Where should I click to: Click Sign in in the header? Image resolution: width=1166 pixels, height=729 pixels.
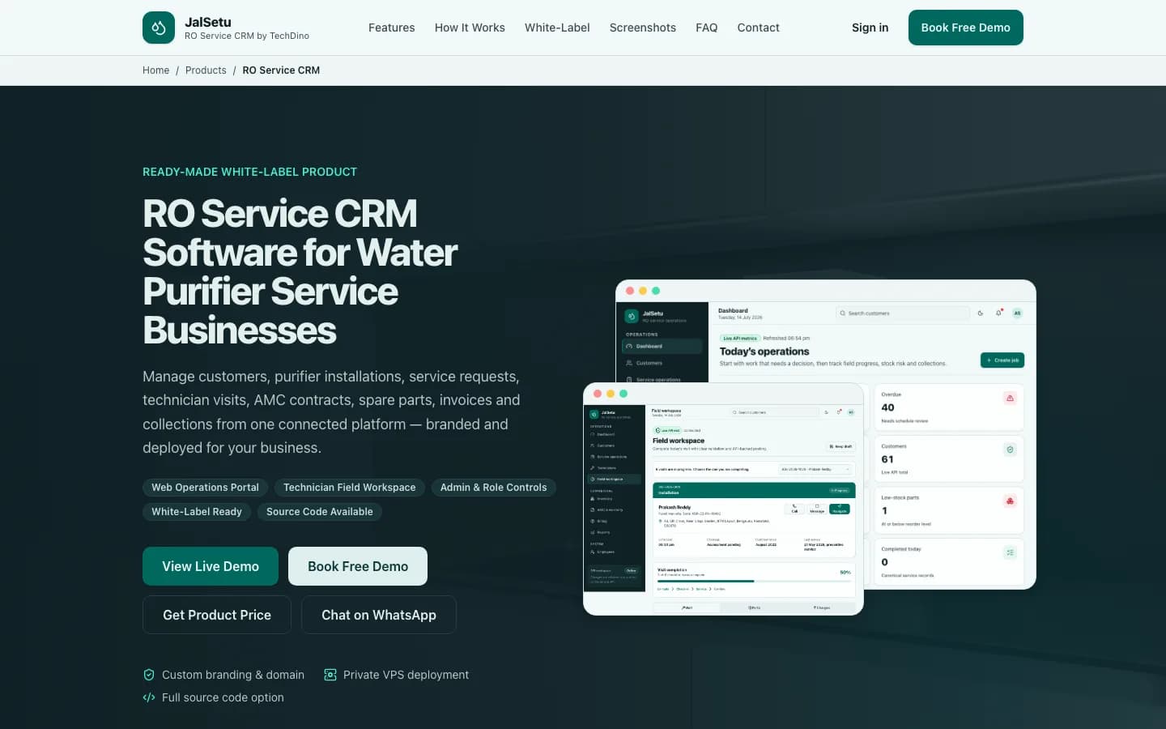pyautogui.click(x=870, y=28)
